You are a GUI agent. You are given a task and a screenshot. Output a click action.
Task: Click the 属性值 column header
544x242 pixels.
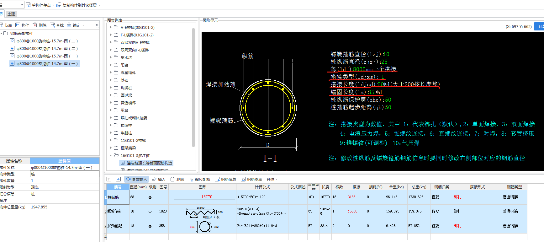point(65,161)
